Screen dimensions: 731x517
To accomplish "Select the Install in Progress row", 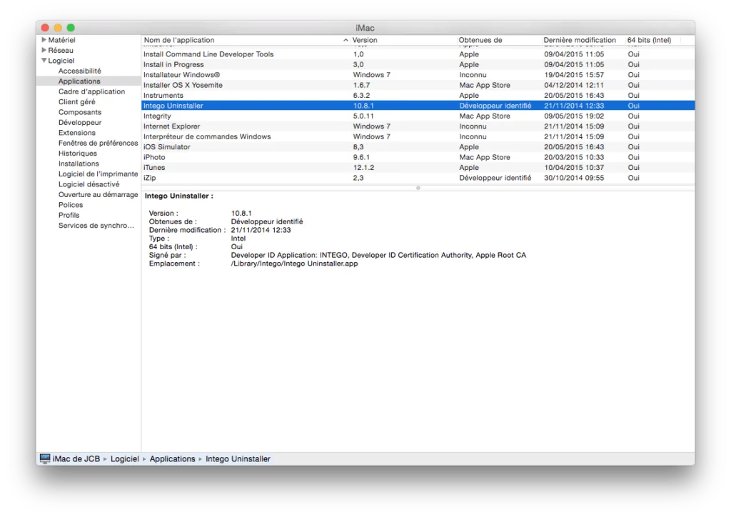I will pos(418,64).
